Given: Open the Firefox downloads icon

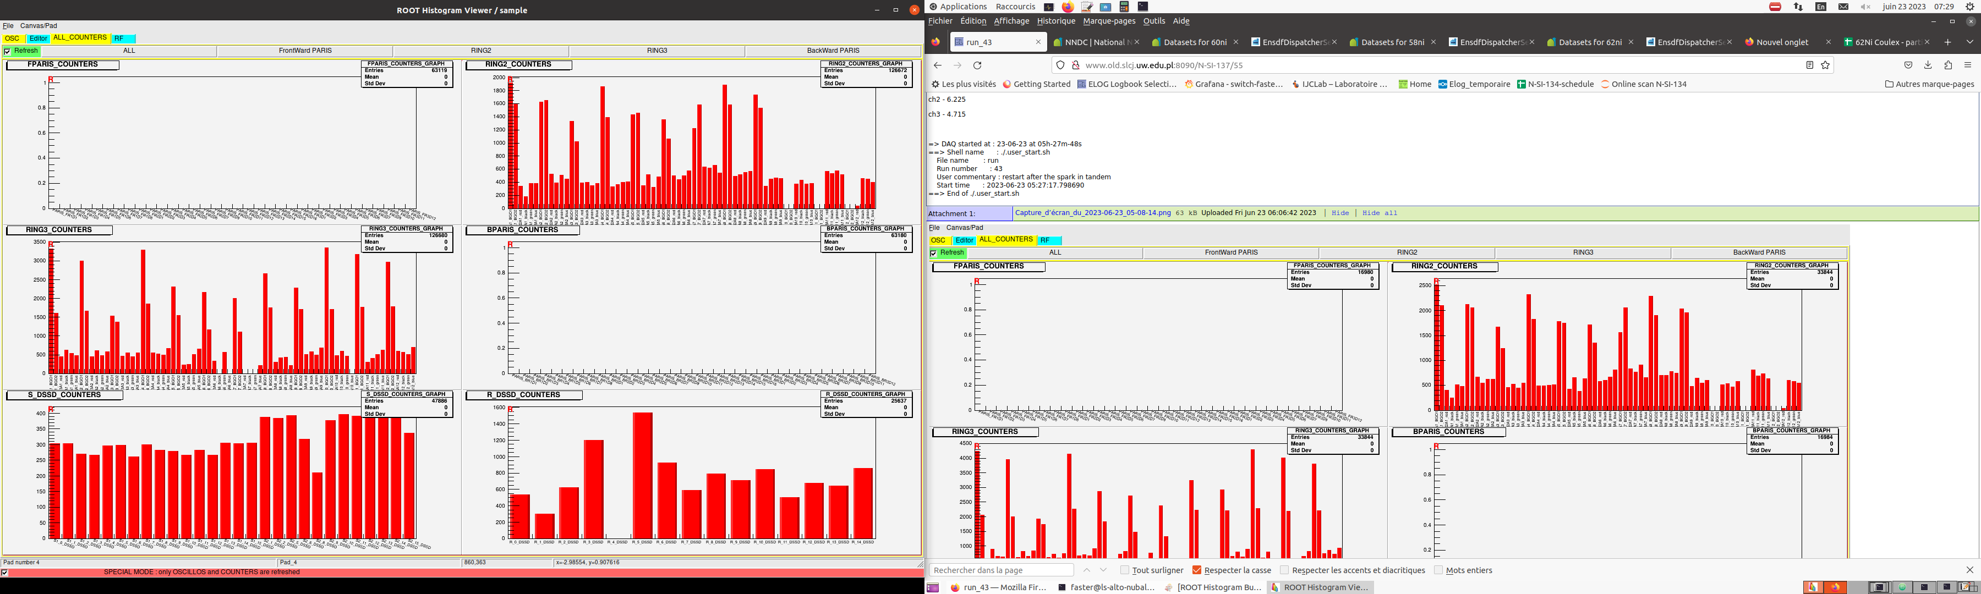Looking at the screenshot, I should tap(1928, 65).
